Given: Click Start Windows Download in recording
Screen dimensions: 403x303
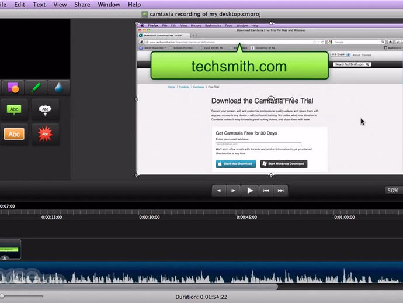Looking at the screenshot, I should 284,164.
